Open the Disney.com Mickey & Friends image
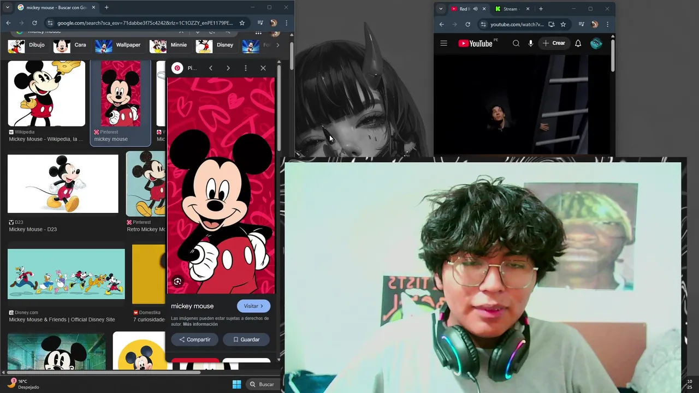The image size is (699, 393). (x=66, y=274)
